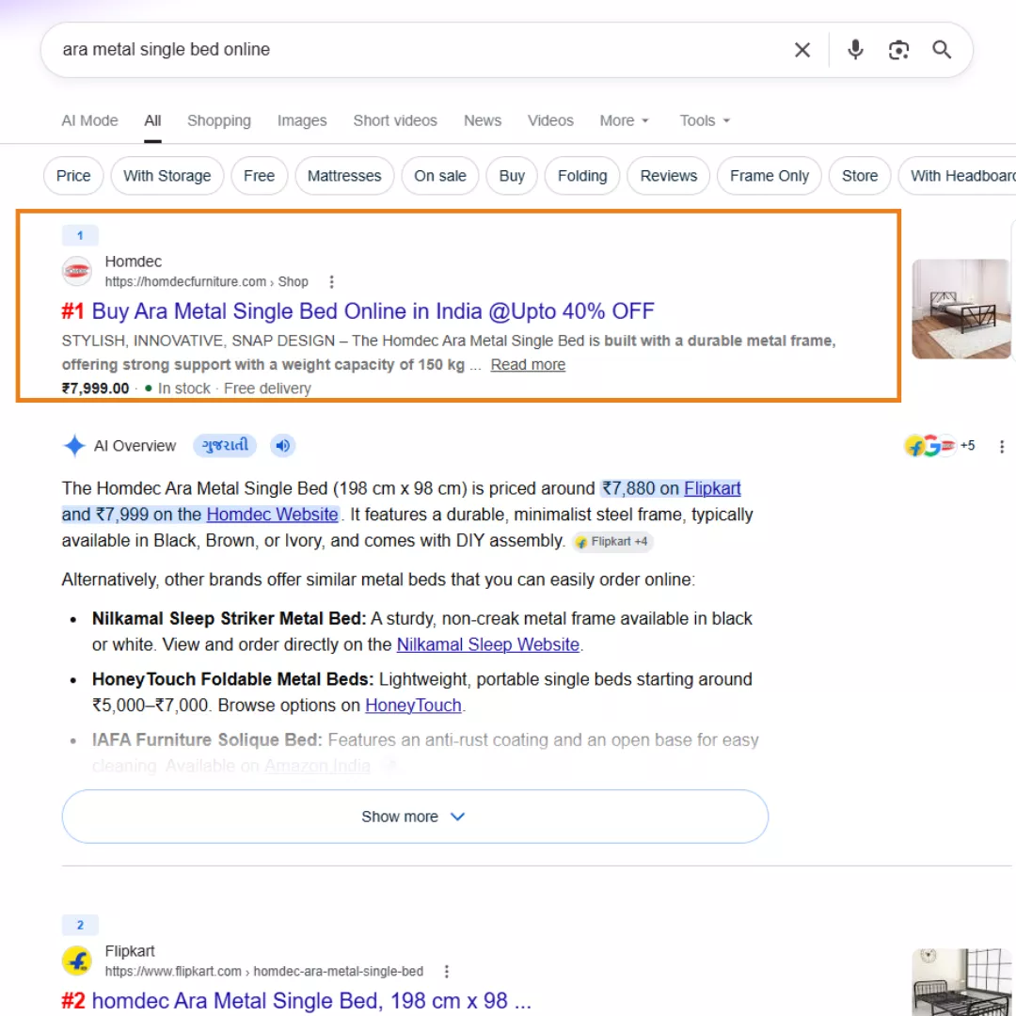Open search by image camera icon
This screenshot has width=1016, height=1016.
click(x=898, y=50)
